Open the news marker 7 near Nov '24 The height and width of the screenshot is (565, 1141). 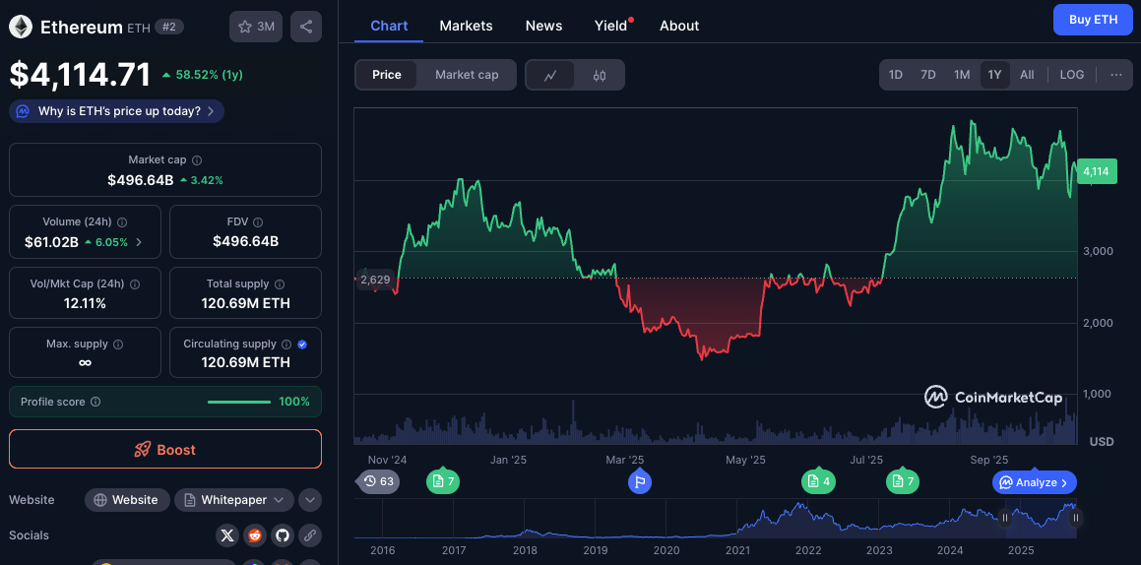tap(442, 480)
